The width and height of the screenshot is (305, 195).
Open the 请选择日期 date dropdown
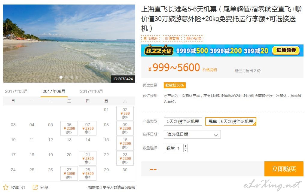pos(192,134)
